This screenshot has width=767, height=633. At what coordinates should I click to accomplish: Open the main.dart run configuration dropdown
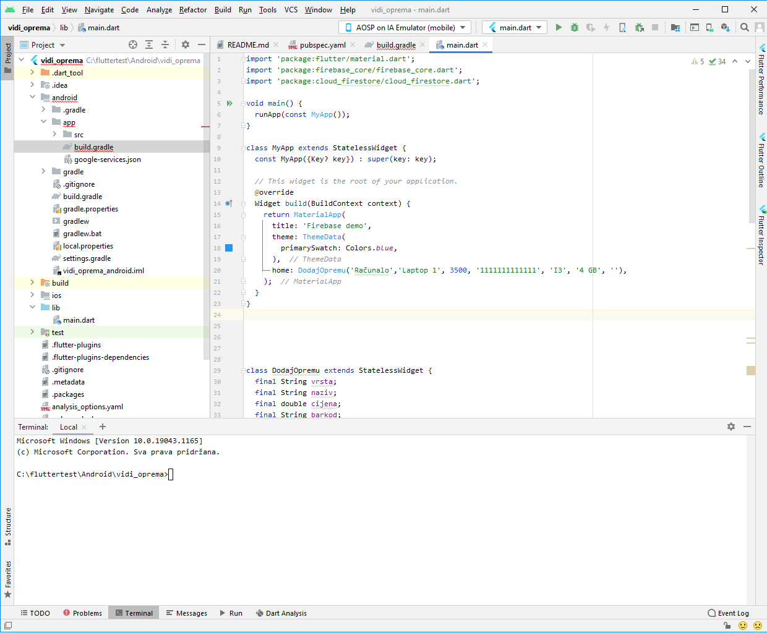point(515,27)
